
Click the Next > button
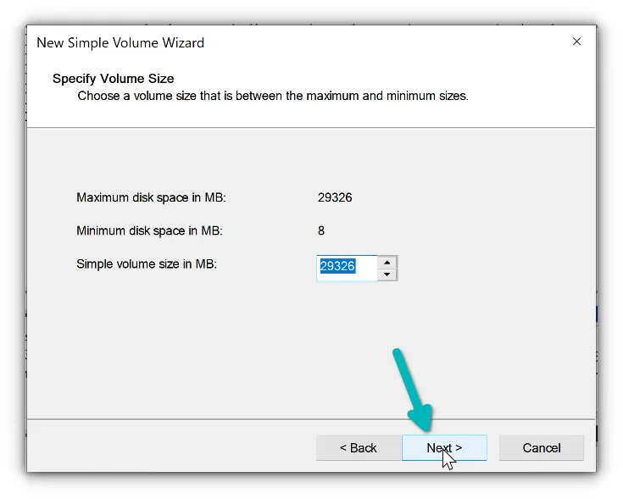tap(444, 448)
